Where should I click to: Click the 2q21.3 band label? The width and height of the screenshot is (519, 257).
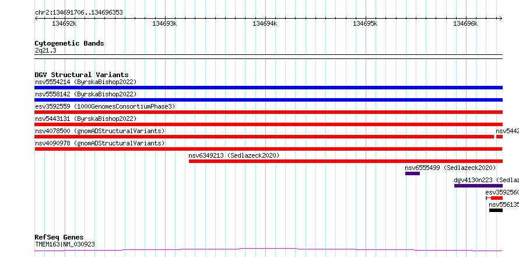(45, 51)
